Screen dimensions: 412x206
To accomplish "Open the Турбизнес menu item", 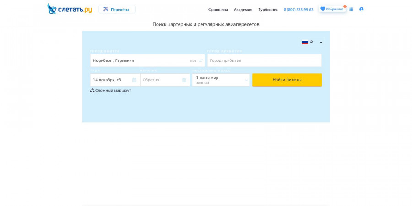I will pos(268,10).
